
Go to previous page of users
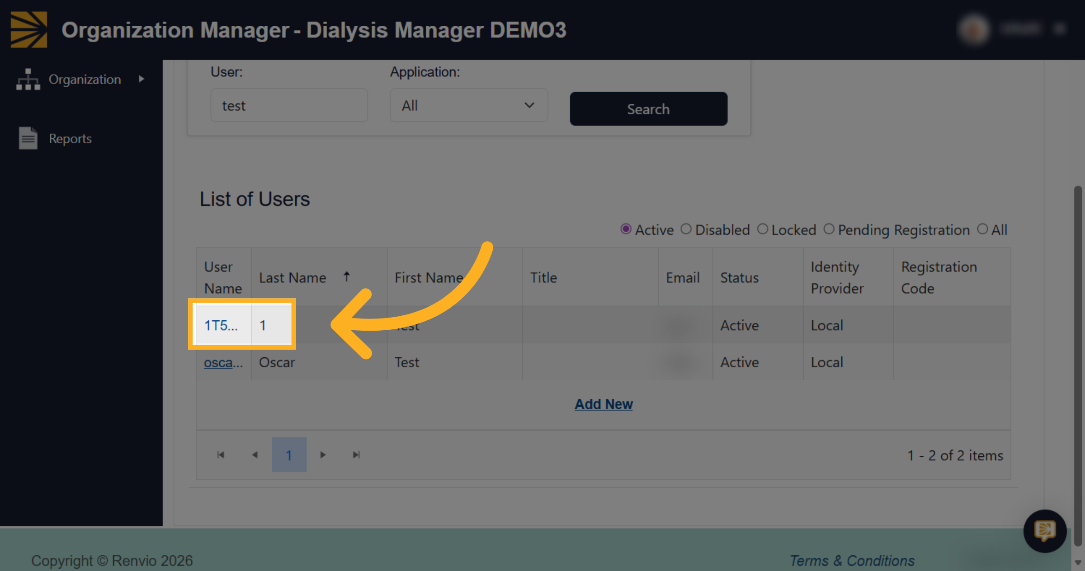coord(255,454)
